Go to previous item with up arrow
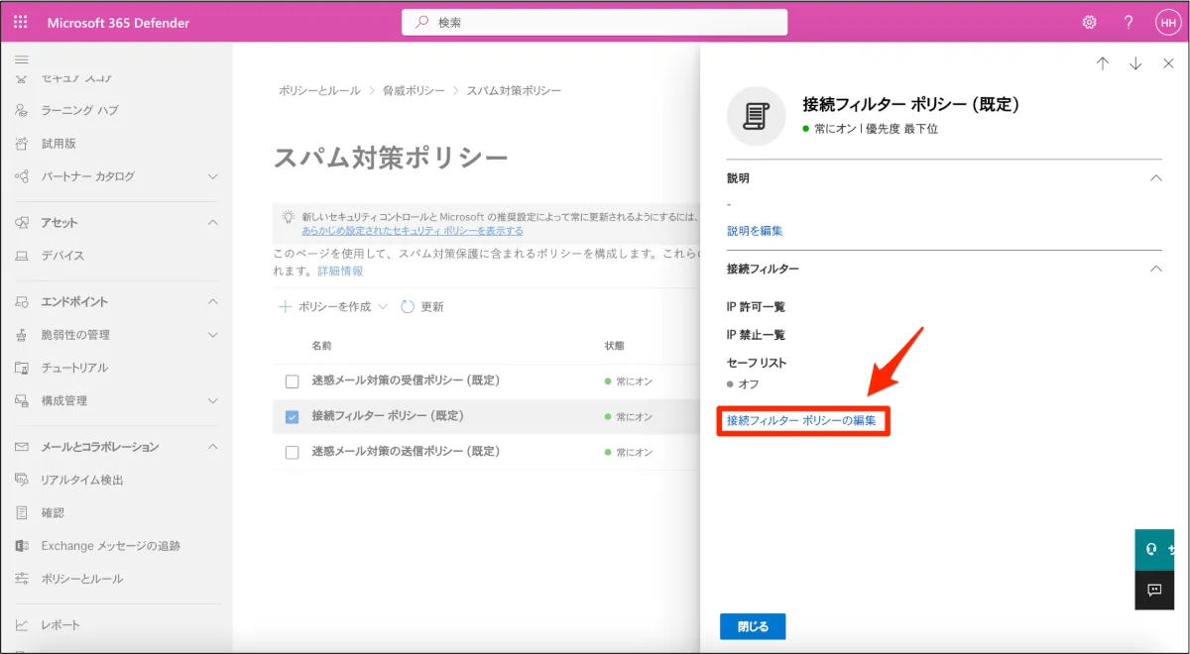The width and height of the screenshot is (1190, 654). click(x=1103, y=63)
